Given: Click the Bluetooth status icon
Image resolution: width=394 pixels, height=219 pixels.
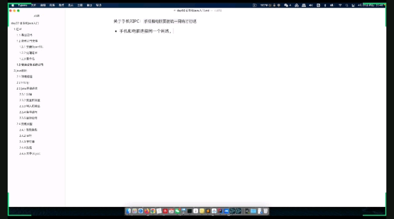Looking at the screenshot, I should [325, 5].
